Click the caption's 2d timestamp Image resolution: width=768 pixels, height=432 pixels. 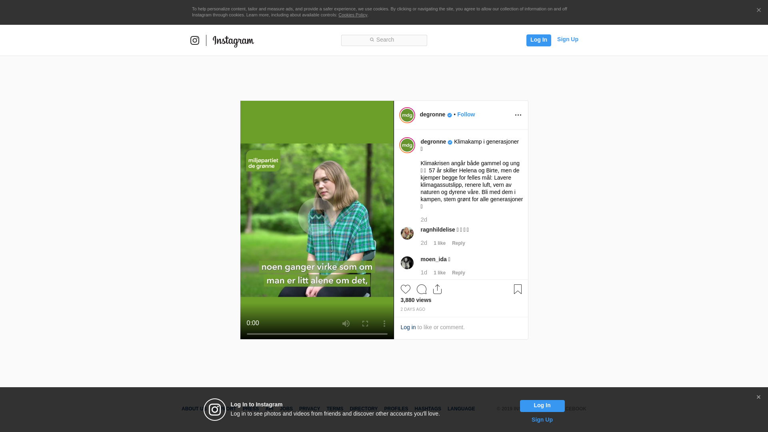click(x=424, y=220)
